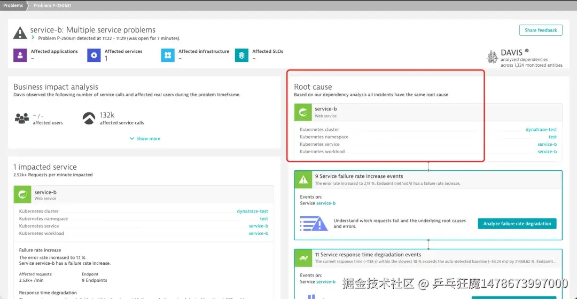
Task: Click 'Affected services' label
Action: tap(123, 51)
